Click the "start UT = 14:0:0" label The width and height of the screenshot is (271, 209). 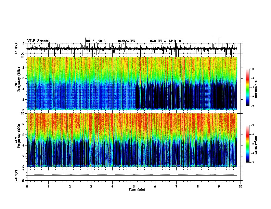165,41
